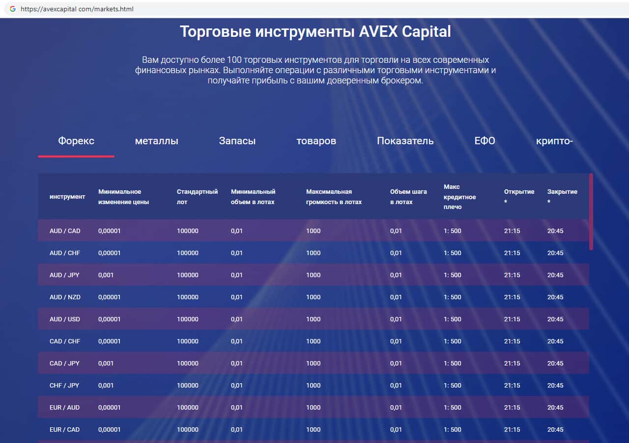Screen dimensions: 629x443
Task: Select the CAD / JPY instrument cell
Action: pos(64,363)
